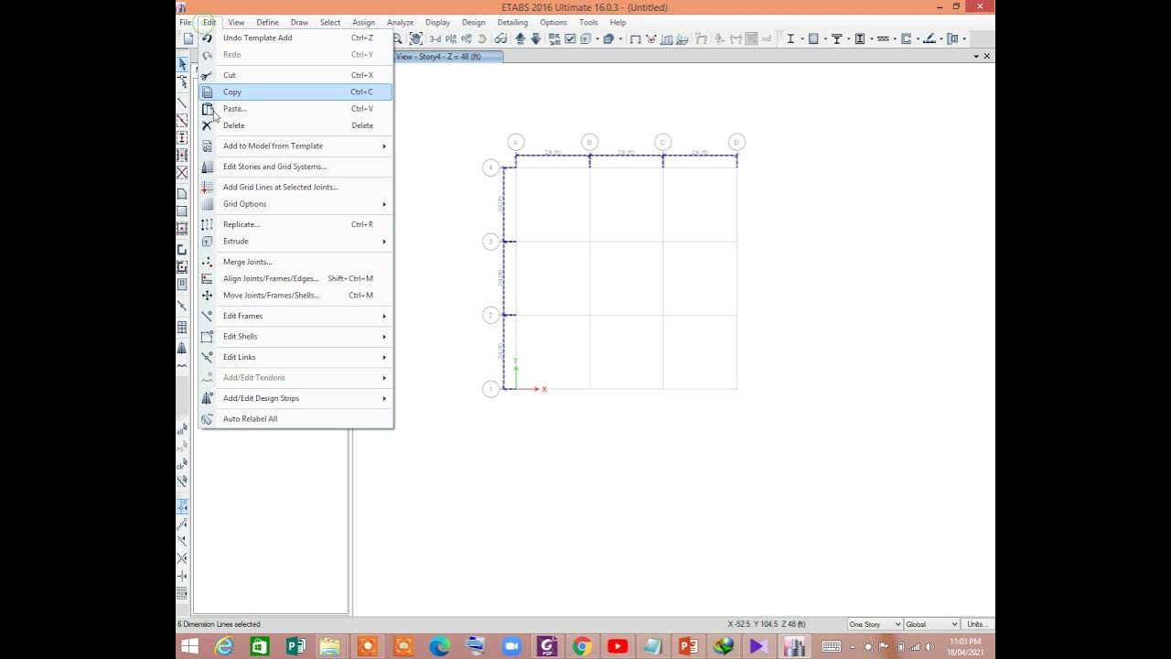
Task: Expand Add to Model from Template submenu
Action: 295,146
